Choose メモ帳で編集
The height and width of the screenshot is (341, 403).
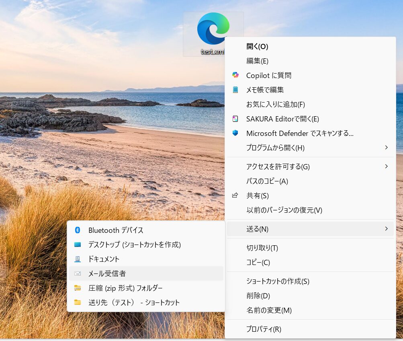pyautogui.click(x=310, y=90)
